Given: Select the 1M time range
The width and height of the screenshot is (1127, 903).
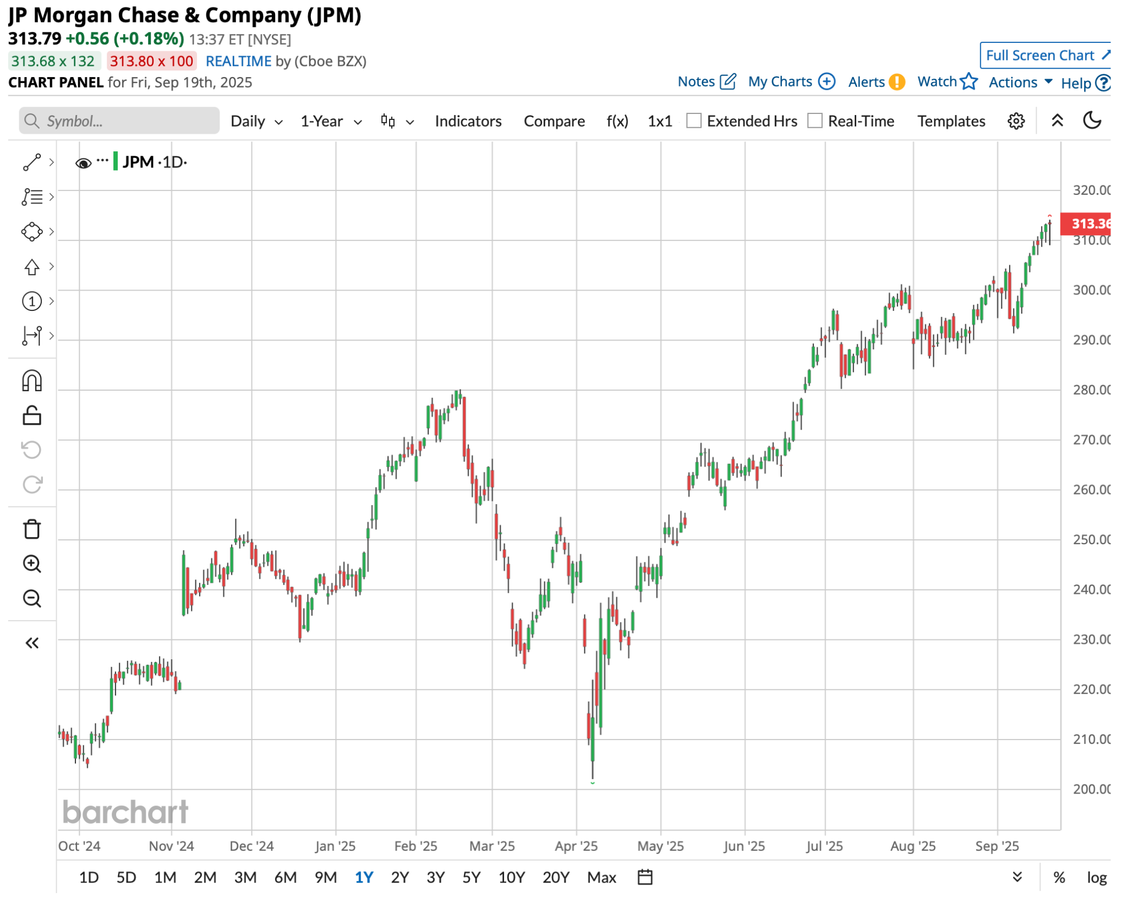Looking at the screenshot, I should [165, 877].
